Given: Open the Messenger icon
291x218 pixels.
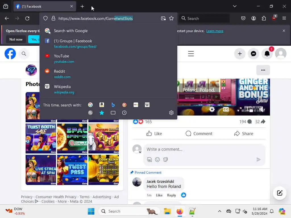Looking at the screenshot, I should pyautogui.click(x=253, y=54).
